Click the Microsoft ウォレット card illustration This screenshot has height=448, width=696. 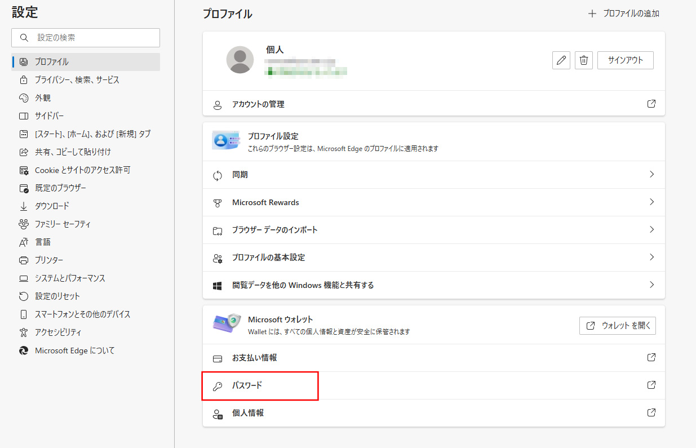227,323
